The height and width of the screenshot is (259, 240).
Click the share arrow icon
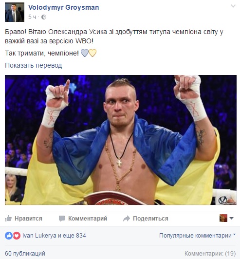[x=127, y=219]
